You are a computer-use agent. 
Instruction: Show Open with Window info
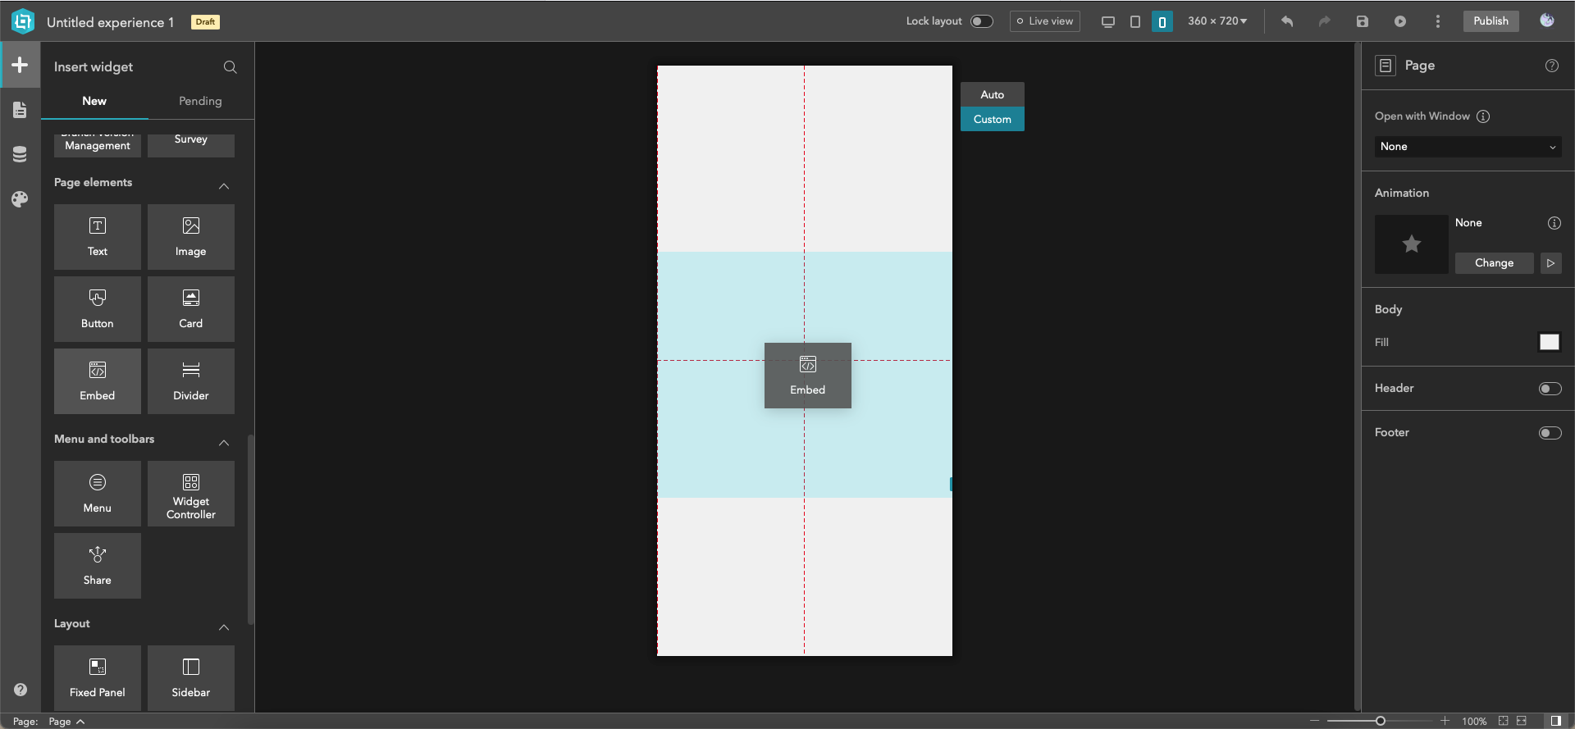click(x=1483, y=116)
